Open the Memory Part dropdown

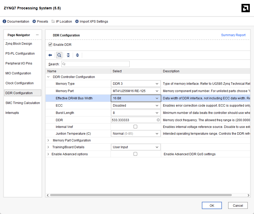pyautogui.click(x=136, y=91)
